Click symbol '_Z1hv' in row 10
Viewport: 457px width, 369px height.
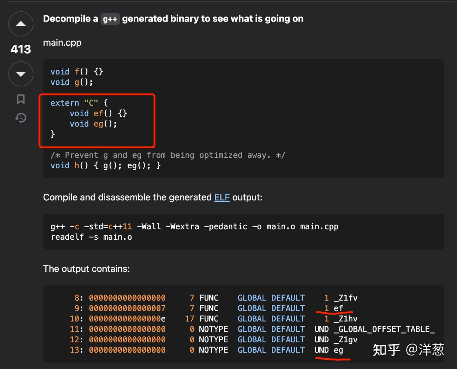pos(346,319)
